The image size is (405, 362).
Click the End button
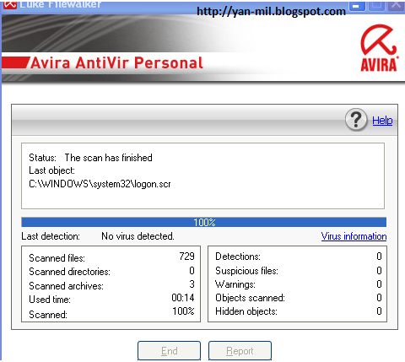point(169,351)
